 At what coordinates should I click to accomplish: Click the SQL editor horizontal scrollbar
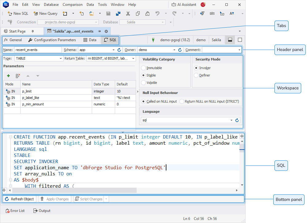(74, 190)
